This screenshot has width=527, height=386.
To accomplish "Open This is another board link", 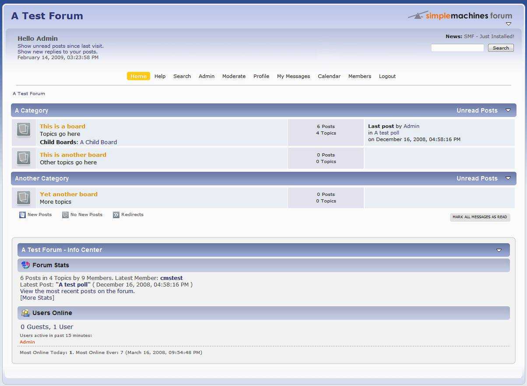I will click(73, 155).
